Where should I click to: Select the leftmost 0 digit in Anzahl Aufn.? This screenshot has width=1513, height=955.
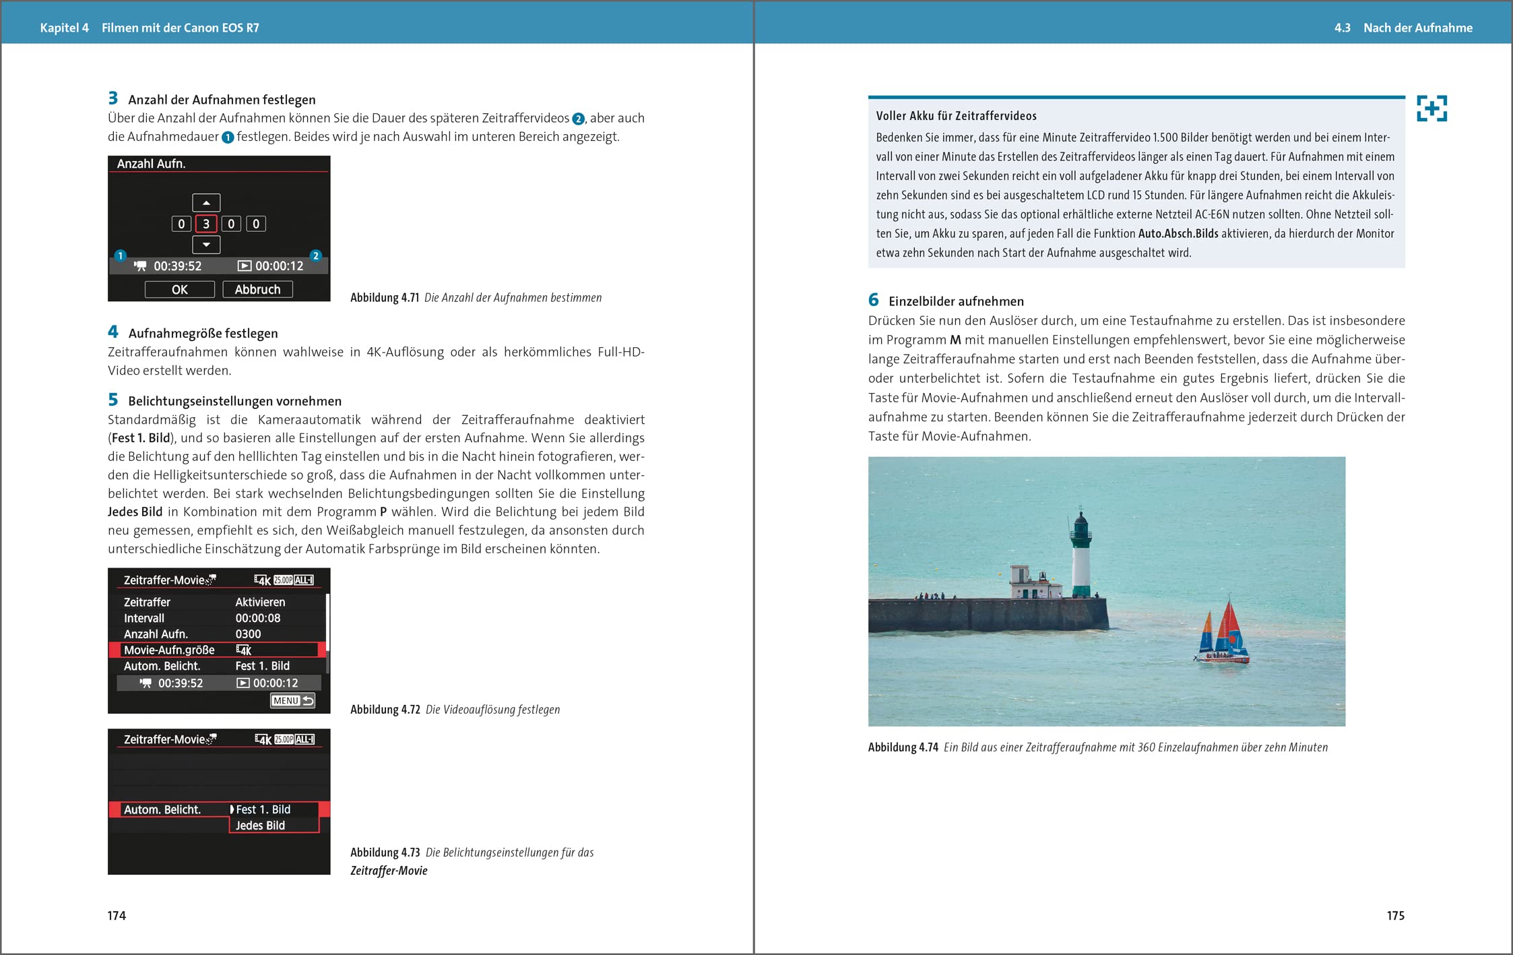(x=181, y=224)
